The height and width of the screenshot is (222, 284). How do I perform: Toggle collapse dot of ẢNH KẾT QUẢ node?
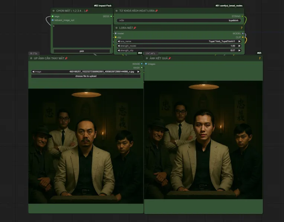click(x=147, y=58)
